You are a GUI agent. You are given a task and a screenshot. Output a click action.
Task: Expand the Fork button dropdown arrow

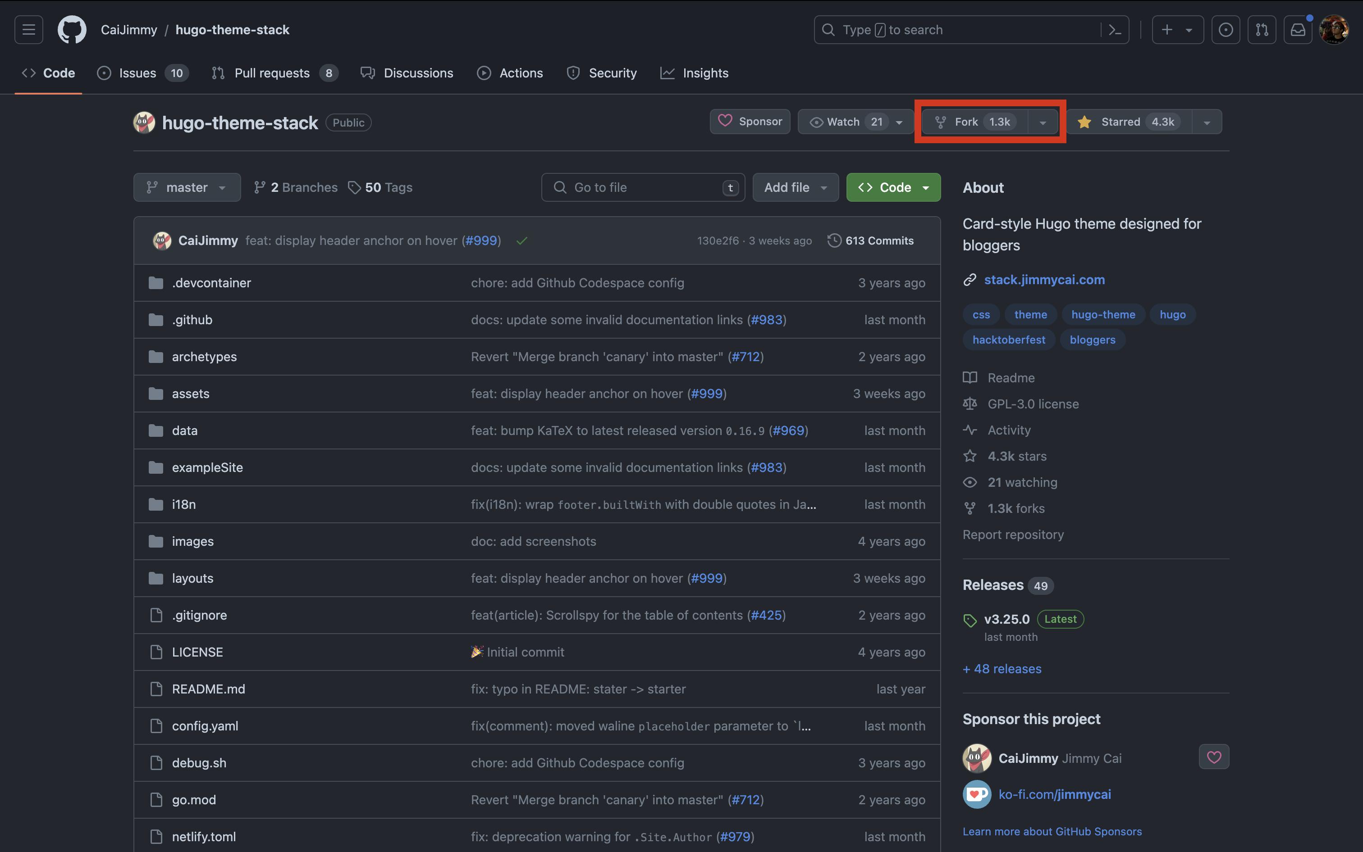point(1043,122)
